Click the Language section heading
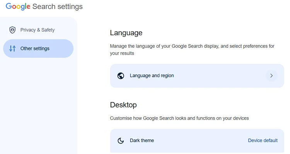The width and height of the screenshot is (290, 154). (x=126, y=33)
